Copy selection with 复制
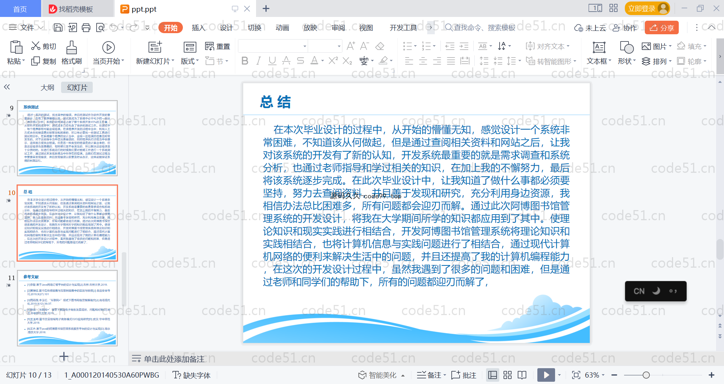This screenshot has width=724, height=384. (x=43, y=61)
